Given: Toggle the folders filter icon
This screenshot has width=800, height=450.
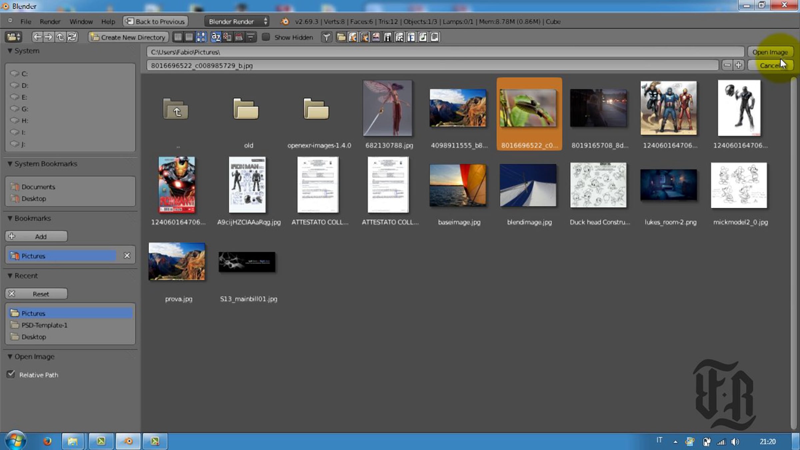Looking at the screenshot, I should click(x=341, y=37).
